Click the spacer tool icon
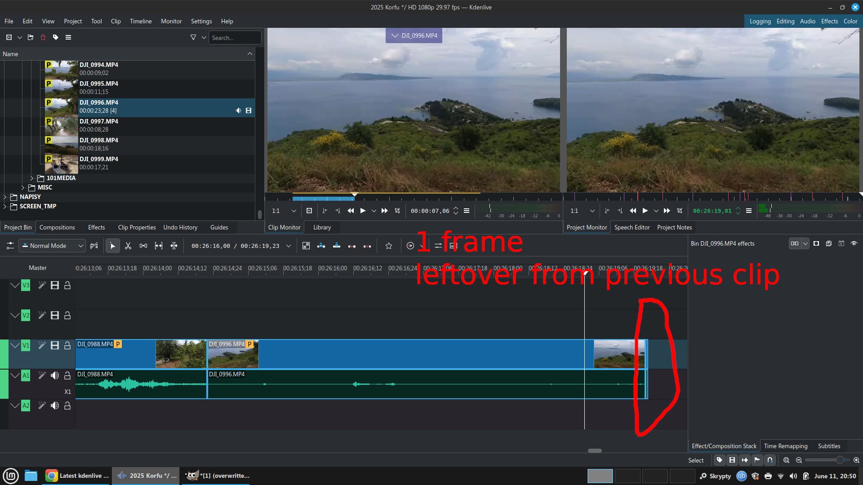The image size is (863, 485). pyautogui.click(x=143, y=246)
